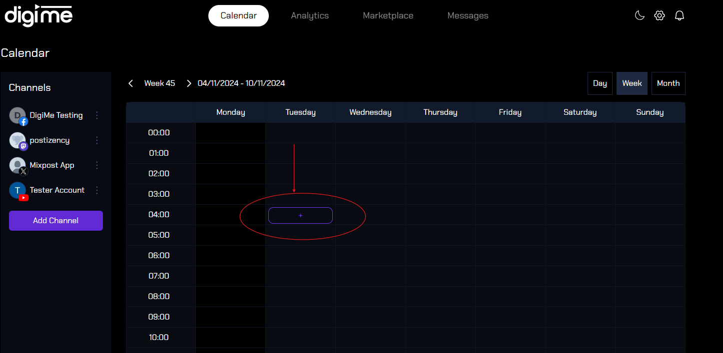
Task: Go to next week arrow
Action: click(189, 83)
